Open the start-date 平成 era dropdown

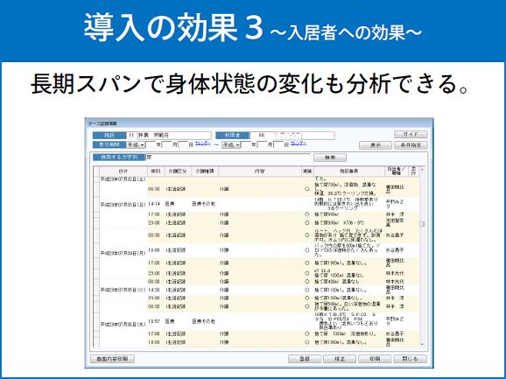pos(136,145)
